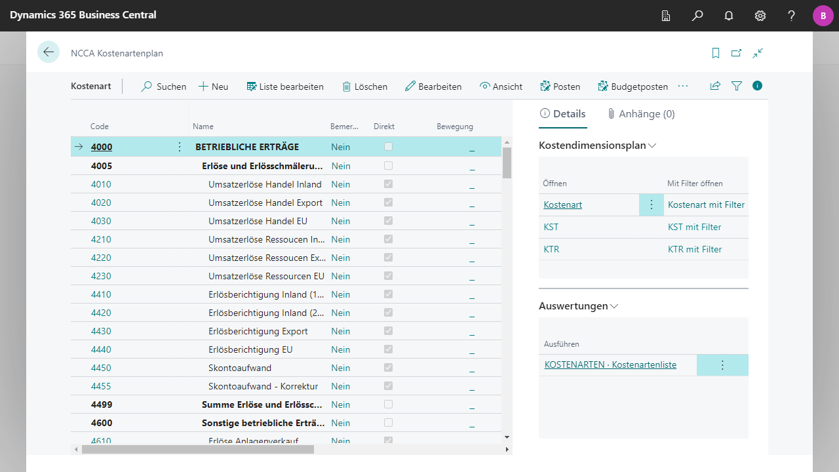Click the FactBox information icon
This screenshot has width=839, height=472.
coord(758,86)
